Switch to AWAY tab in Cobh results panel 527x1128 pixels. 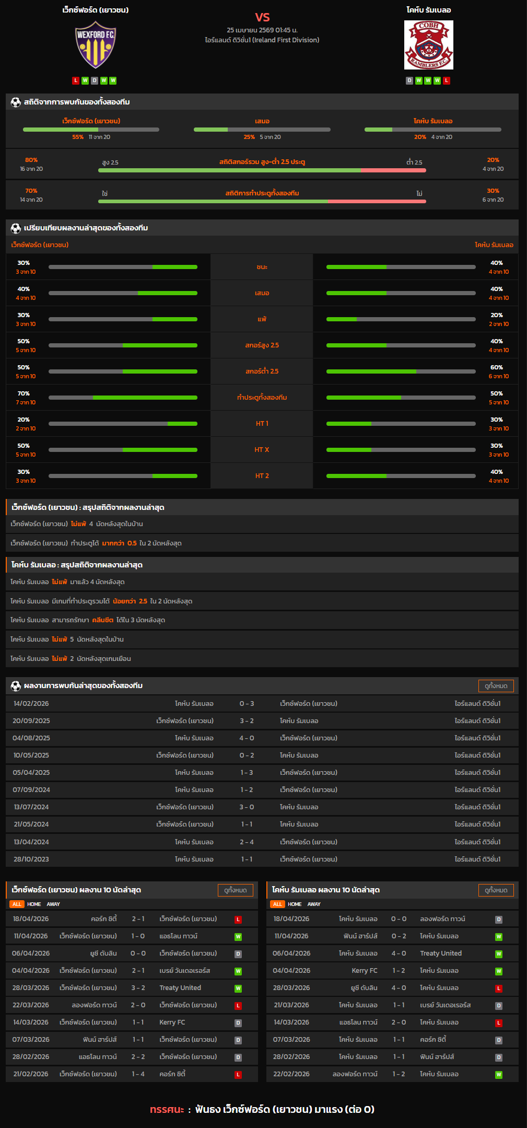(x=314, y=904)
